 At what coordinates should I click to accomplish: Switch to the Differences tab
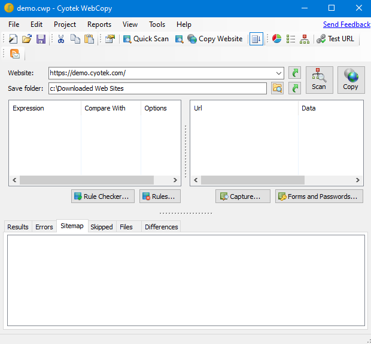[x=162, y=227]
